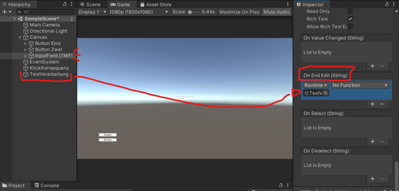
Task: Select Main Camera in Hierarchy
Action: coord(44,25)
